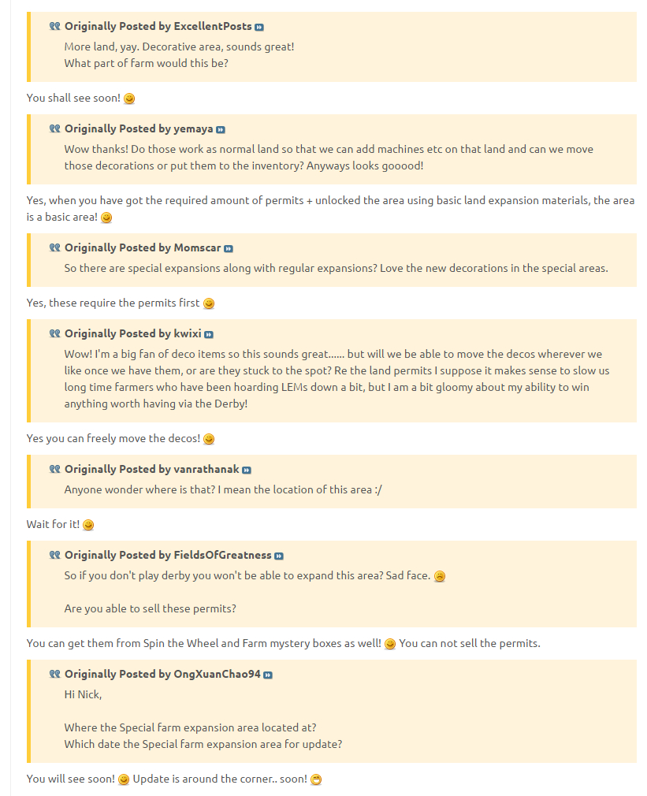This screenshot has height=796, width=647.
Task: Click the sad face emoji in FieldsOfGreatness quote
Action: (x=440, y=576)
